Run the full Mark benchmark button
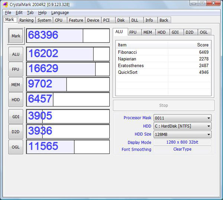Screen dimensions: 223x200 point(16,36)
